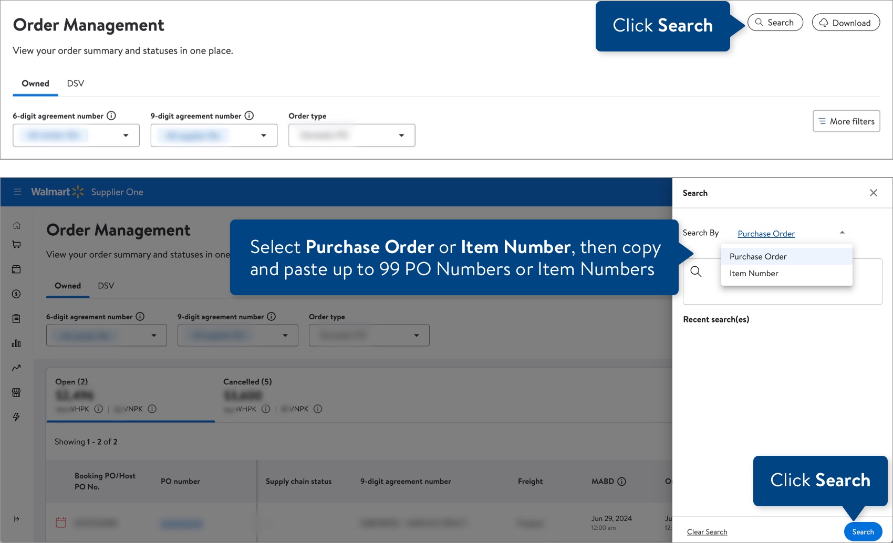Click the WHPK info icon under Open orders
The height and width of the screenshot is (543, 893).
point(99,409)
